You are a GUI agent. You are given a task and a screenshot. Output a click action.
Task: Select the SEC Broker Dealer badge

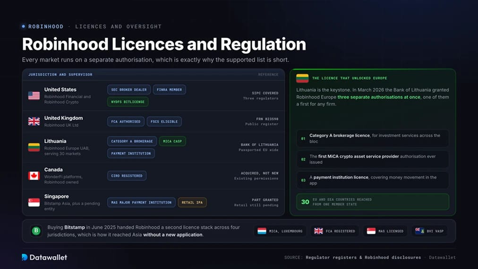pos(128,90)
